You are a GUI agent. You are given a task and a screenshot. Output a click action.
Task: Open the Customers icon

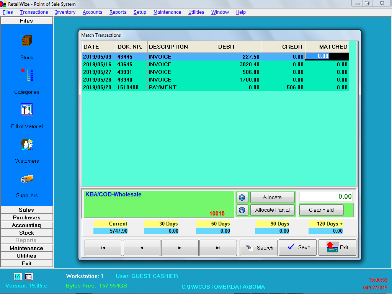pyautogui.click(x=27, y=144)
